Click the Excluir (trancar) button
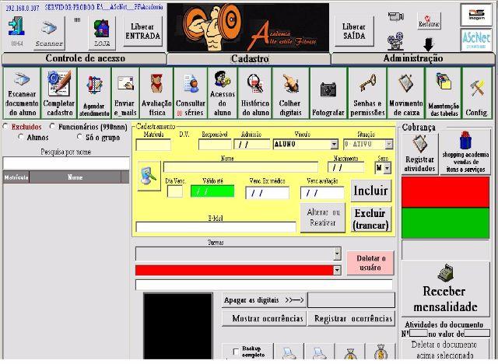Image resolution: width=498 pixels, height=364 pixels. coord(371,219)
